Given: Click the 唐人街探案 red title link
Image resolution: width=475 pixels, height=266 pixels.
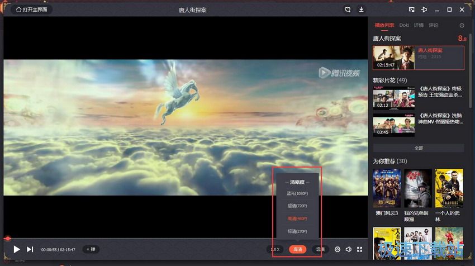Looking at the screenshot, I should [430, 50].
